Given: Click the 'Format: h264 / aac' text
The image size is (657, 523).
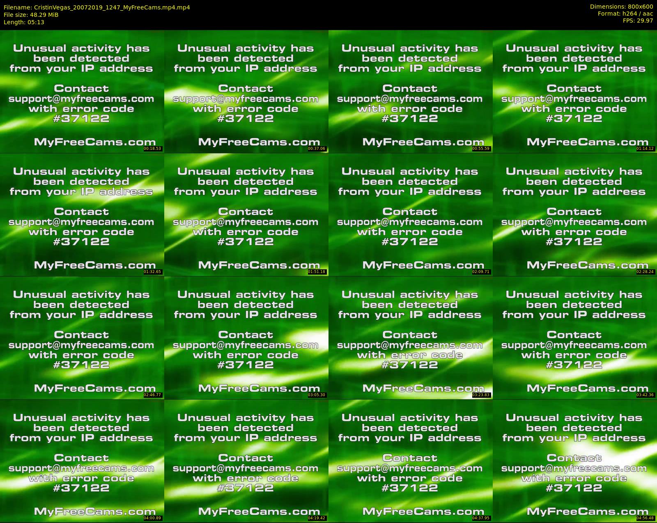Looking at the screenshot, I should [625, 14].
